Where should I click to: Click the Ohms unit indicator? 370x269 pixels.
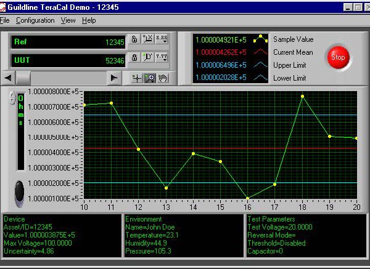21,132
